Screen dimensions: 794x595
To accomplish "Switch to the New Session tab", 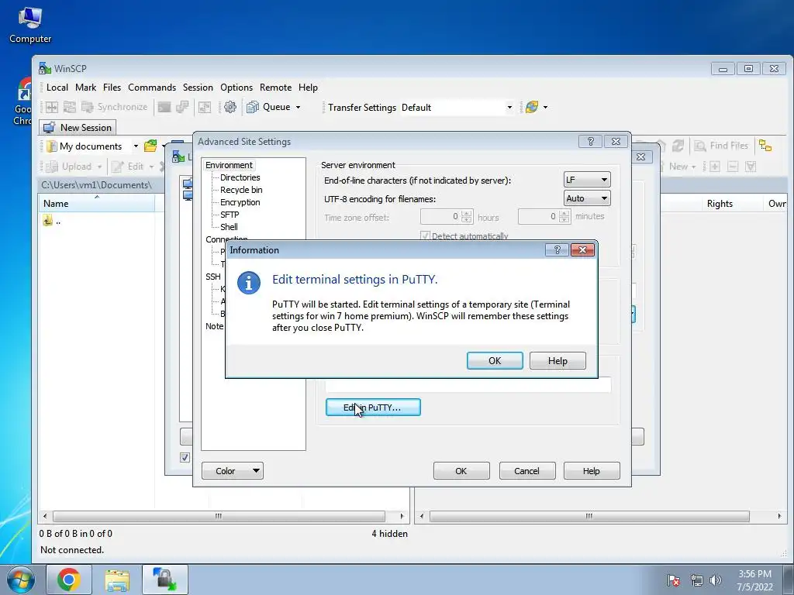I will tap(78, 128).
